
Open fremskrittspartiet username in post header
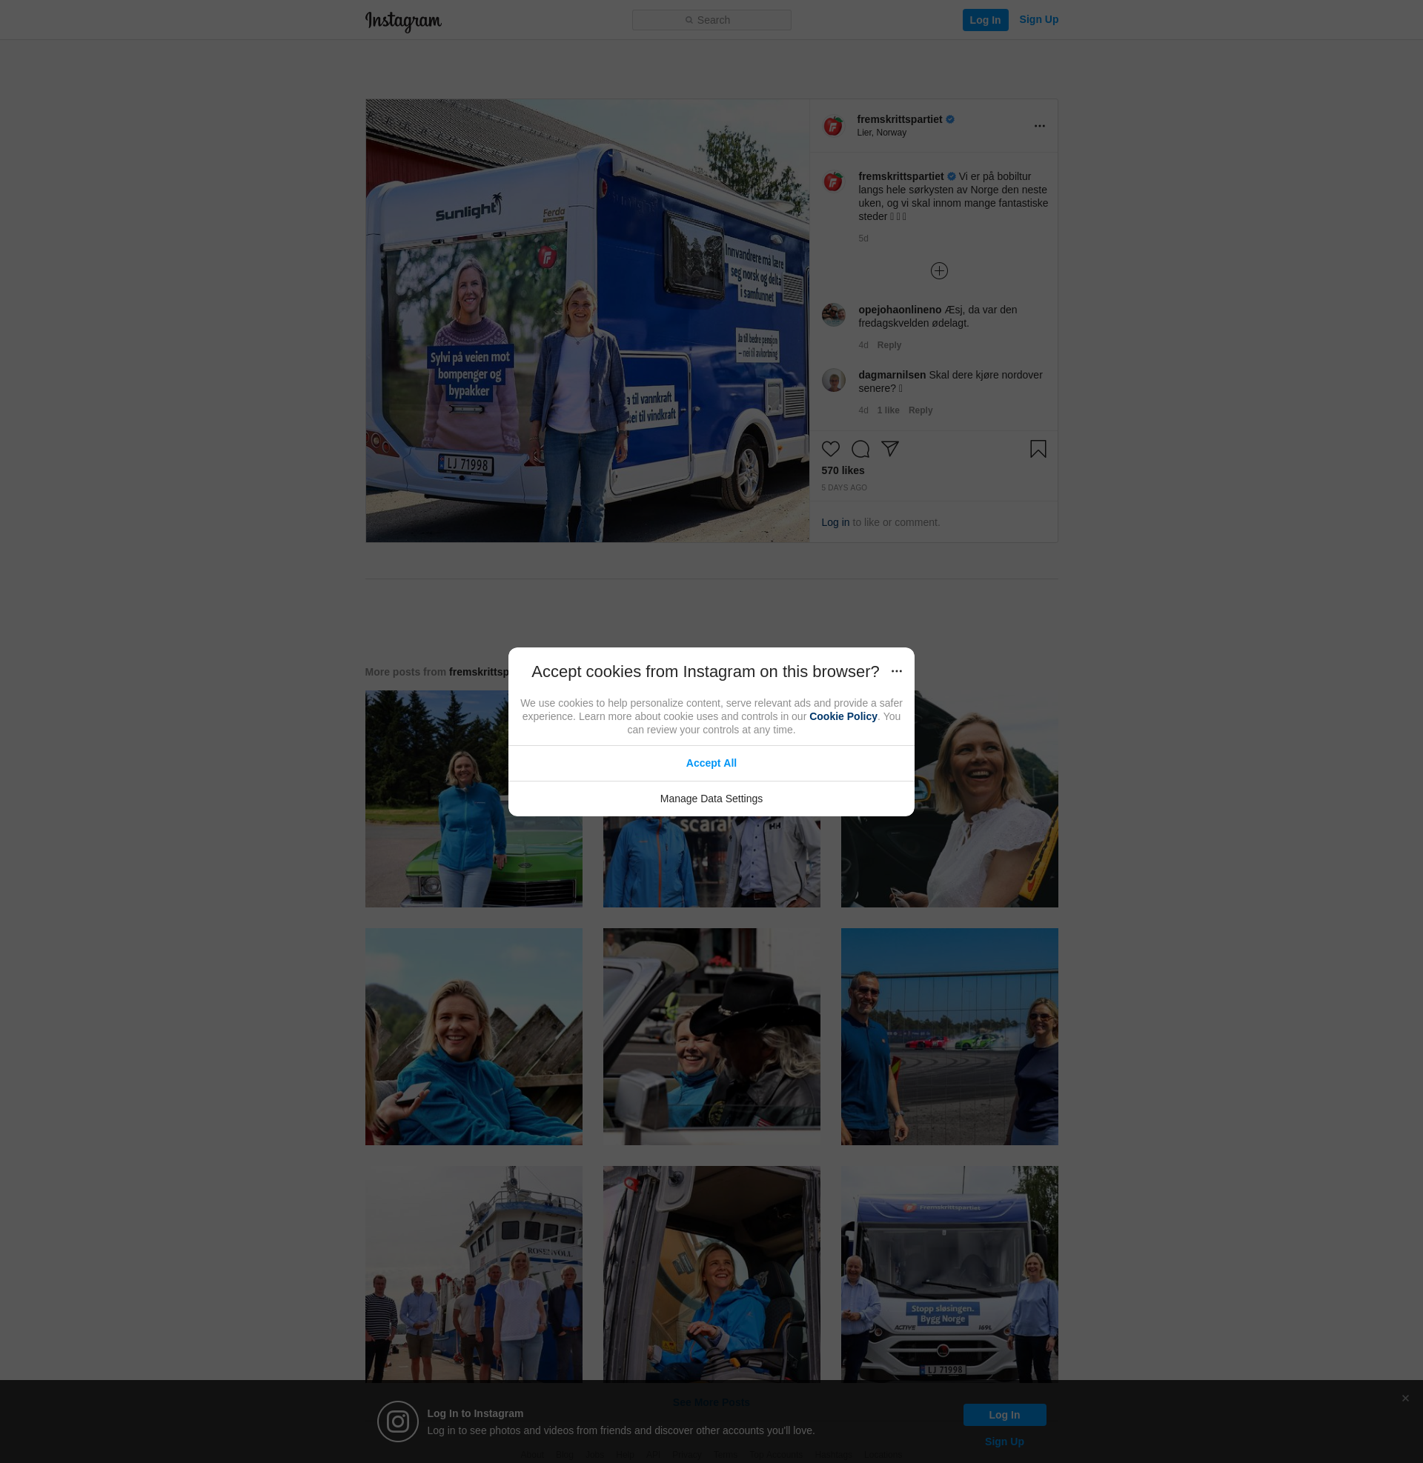pos(899,119)
